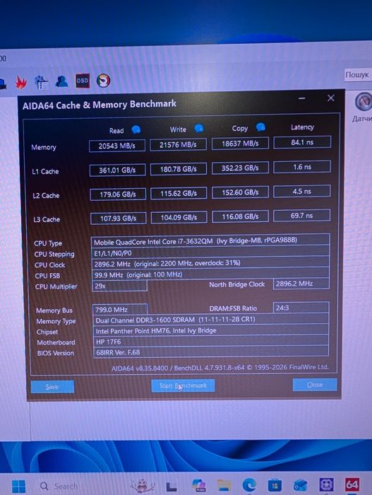
Task: Launch Copilot from the taskbar
Action: 198,485
